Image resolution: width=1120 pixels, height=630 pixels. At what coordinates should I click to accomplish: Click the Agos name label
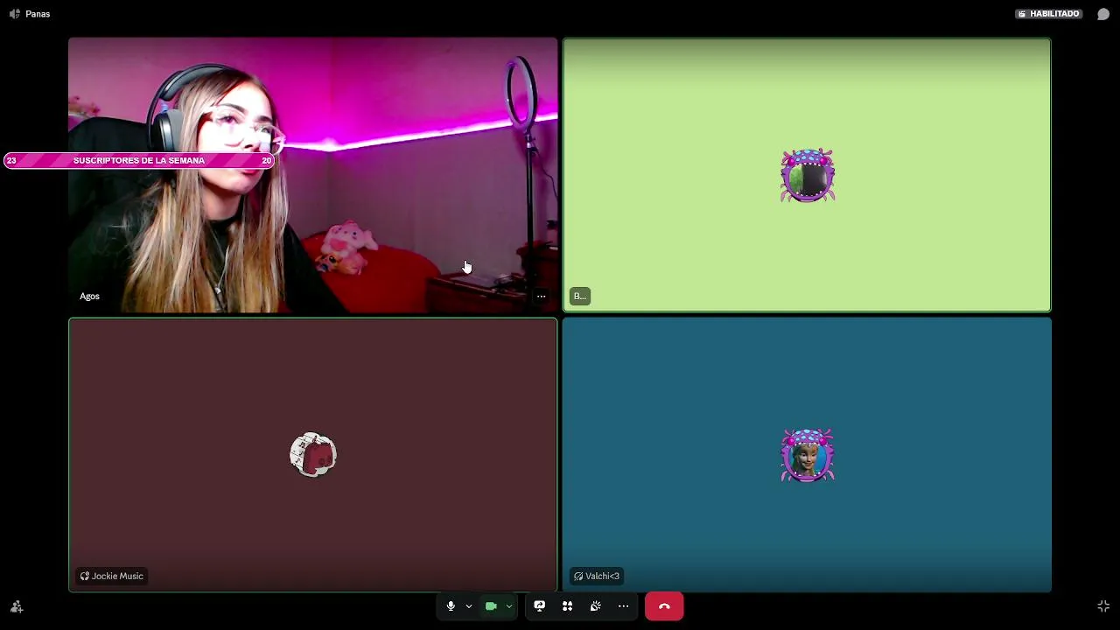[x=89, y=296]
